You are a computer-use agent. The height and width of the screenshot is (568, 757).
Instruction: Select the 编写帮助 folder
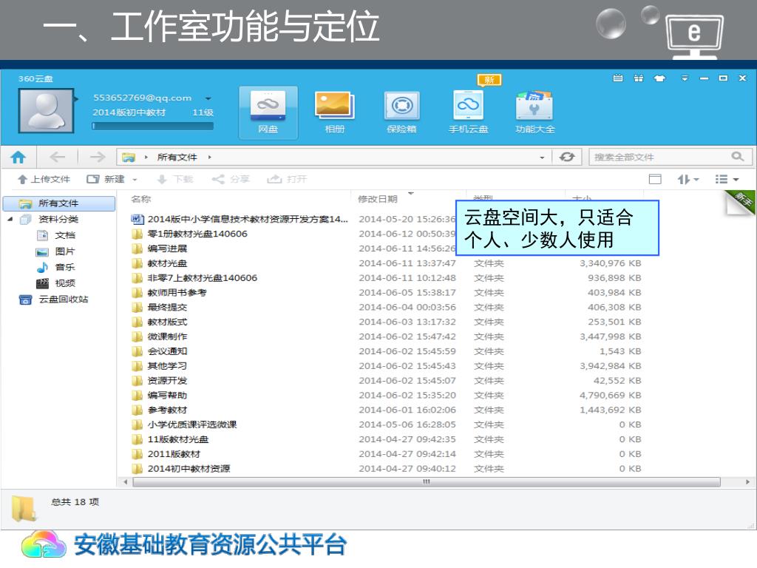[x=160, y=395]
